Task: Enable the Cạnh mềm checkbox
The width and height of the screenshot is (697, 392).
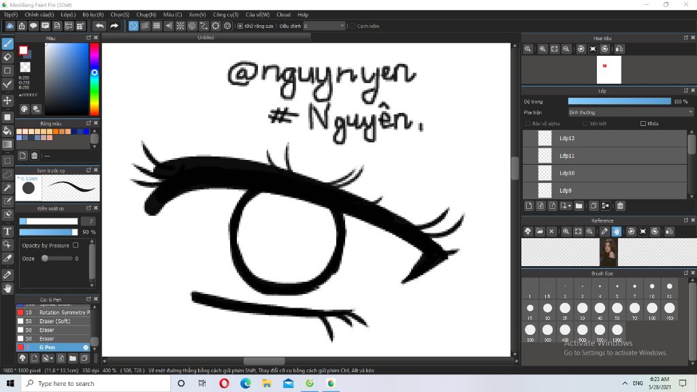Action: [x=352, y=26]
